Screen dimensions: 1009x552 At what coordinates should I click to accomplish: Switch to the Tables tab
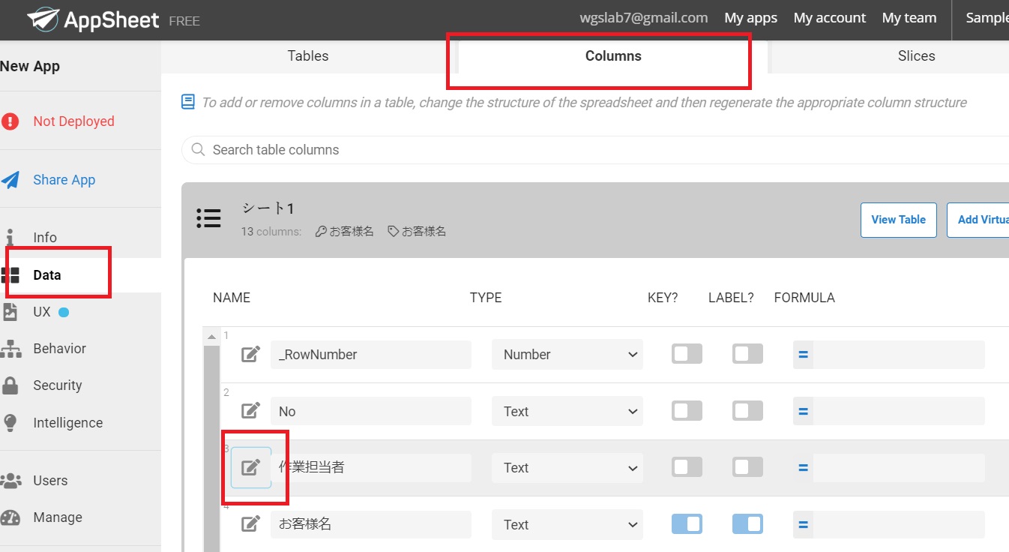pyautogui.click(x=308, y=56)
